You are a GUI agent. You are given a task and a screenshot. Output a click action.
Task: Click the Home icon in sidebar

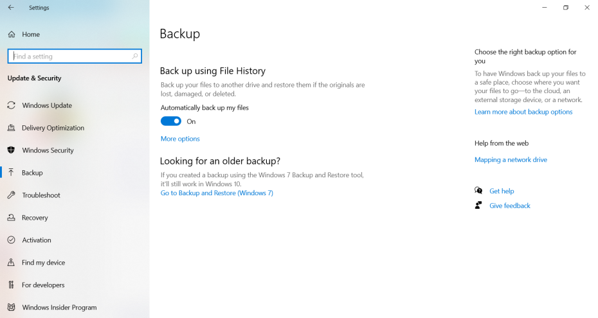tap(12, 34)
